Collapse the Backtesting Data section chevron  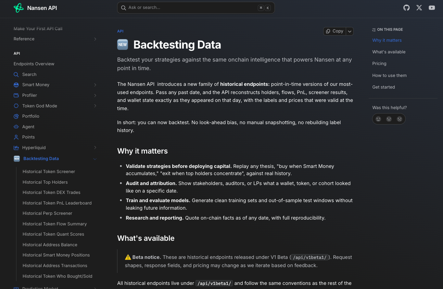click(x=95, y=159)
